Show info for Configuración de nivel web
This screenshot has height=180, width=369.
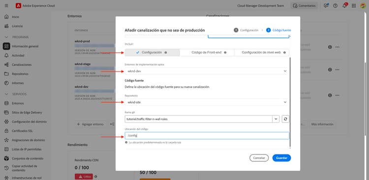tap(284, 52)
